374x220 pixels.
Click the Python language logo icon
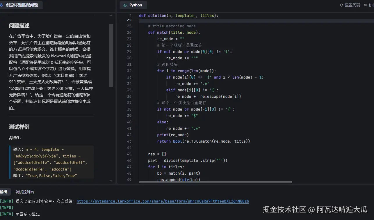(x=125, y=5)
